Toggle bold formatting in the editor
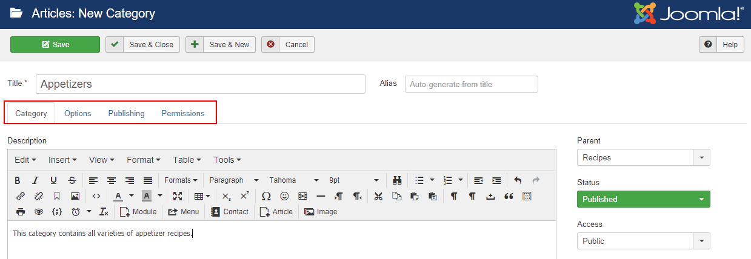Screen dimensions: 751x259 18,180
